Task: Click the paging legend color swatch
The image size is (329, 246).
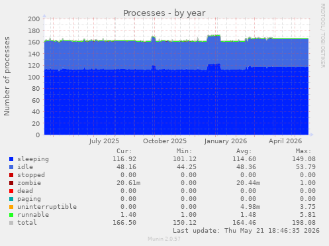Action: [x=11, y=199]
